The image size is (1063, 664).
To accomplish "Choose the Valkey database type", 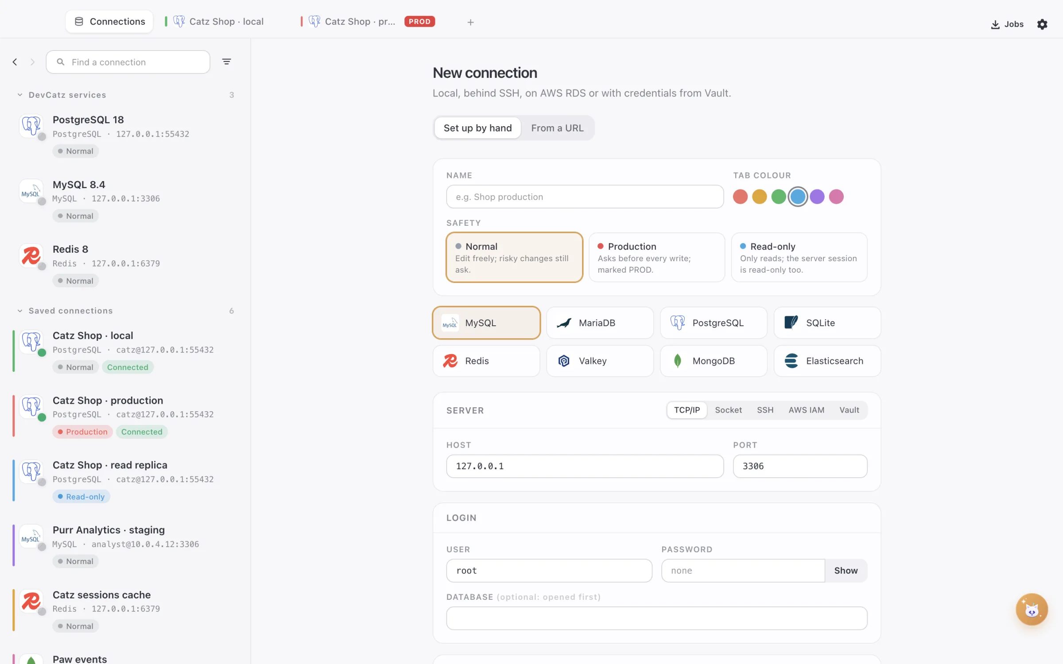I will [600, 361].
